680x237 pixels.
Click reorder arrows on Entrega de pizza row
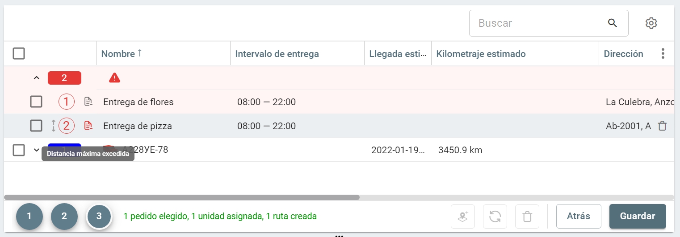(54, 126)
